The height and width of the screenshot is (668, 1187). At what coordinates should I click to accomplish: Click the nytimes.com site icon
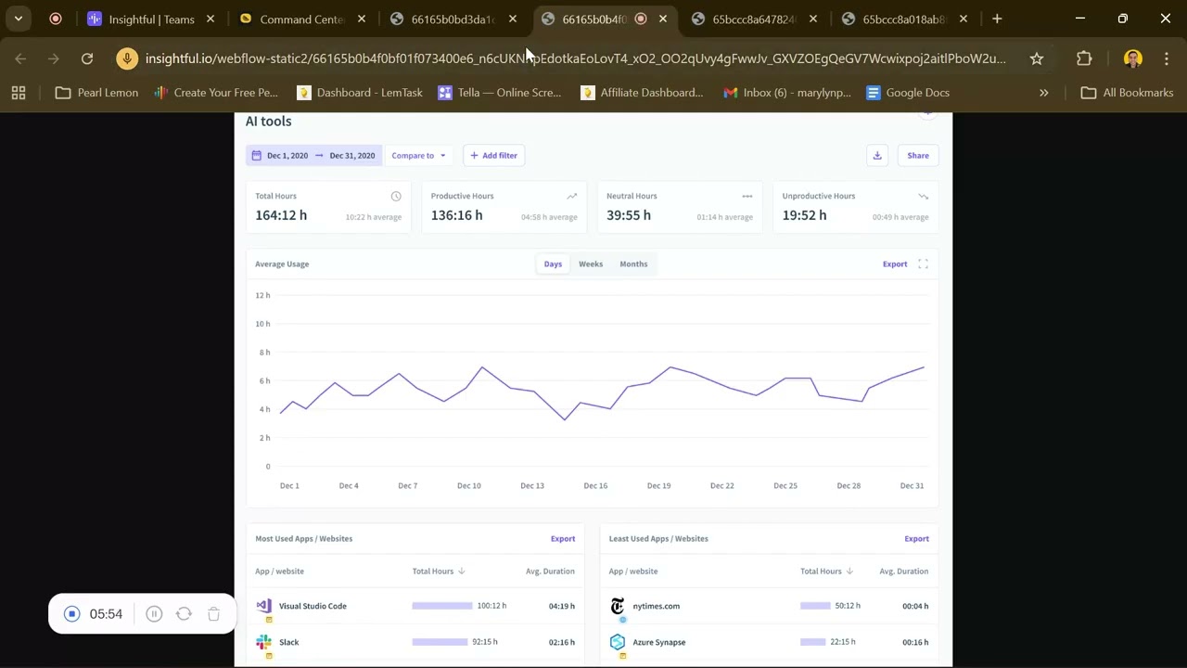click(x=618, y=606)
